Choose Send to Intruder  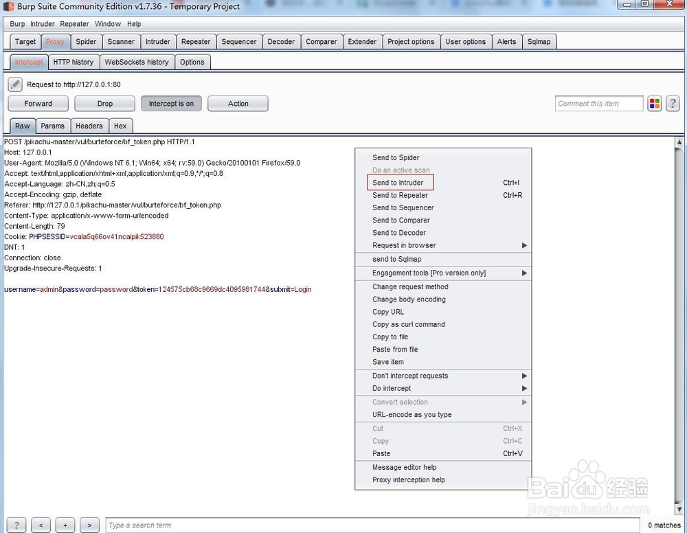[443, 183]
